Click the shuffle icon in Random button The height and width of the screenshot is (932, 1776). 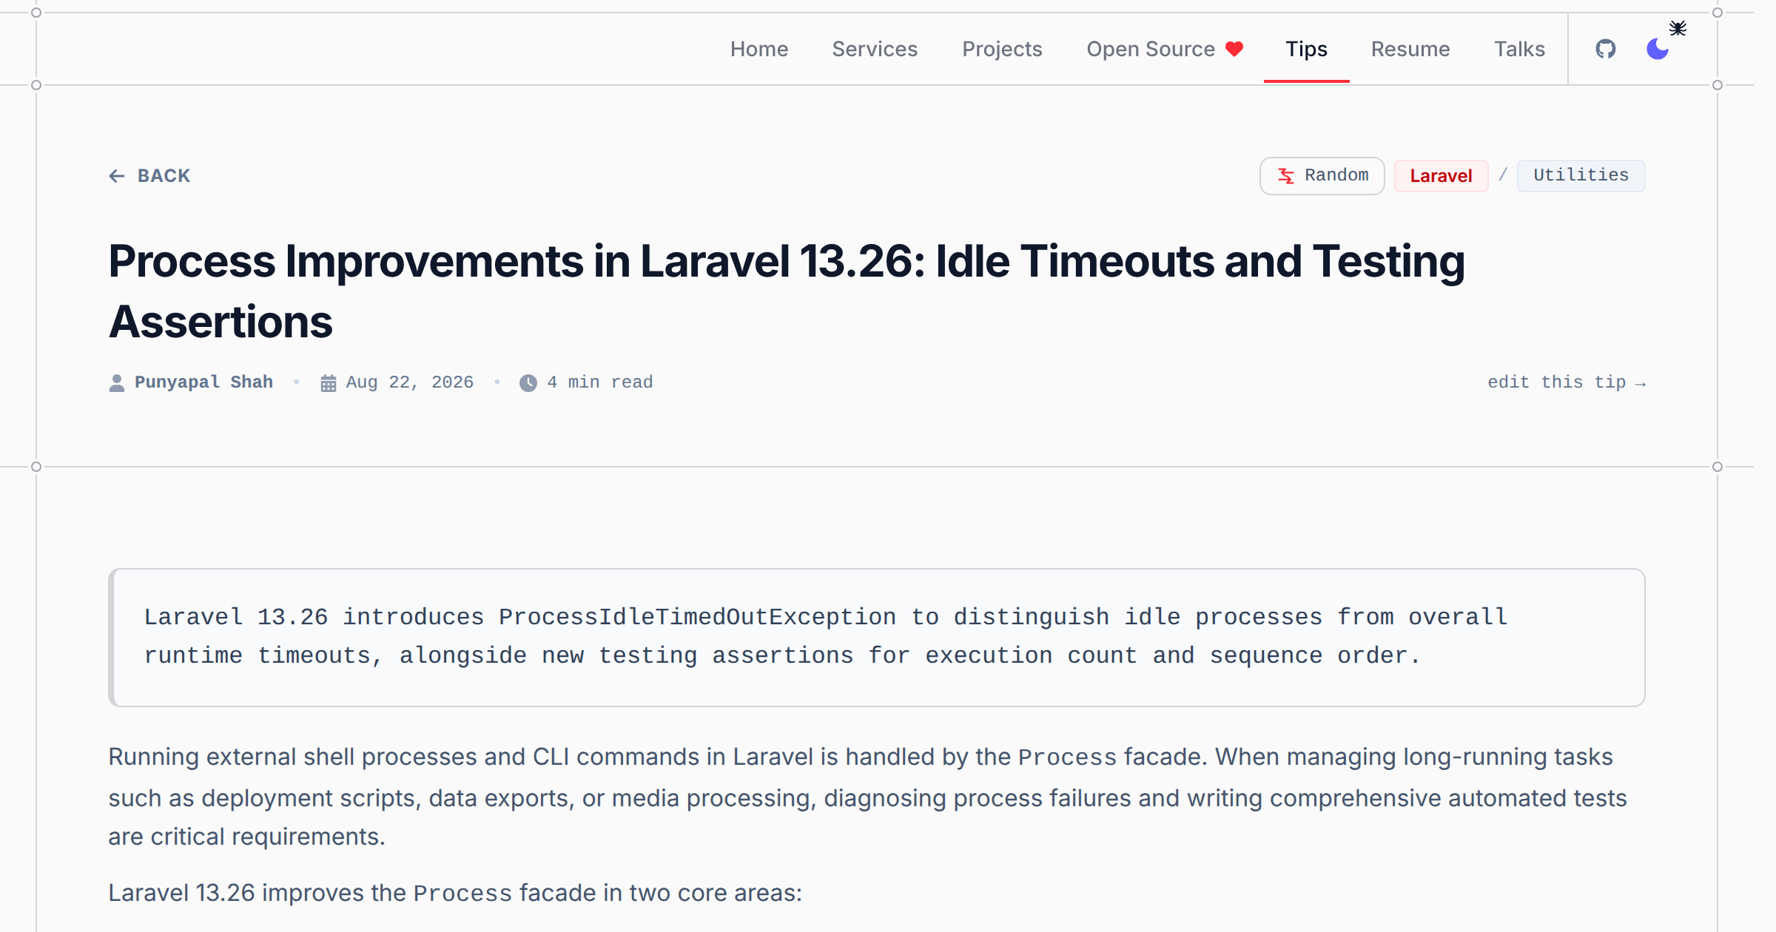pyautogui.click(x=1286, y=176)
